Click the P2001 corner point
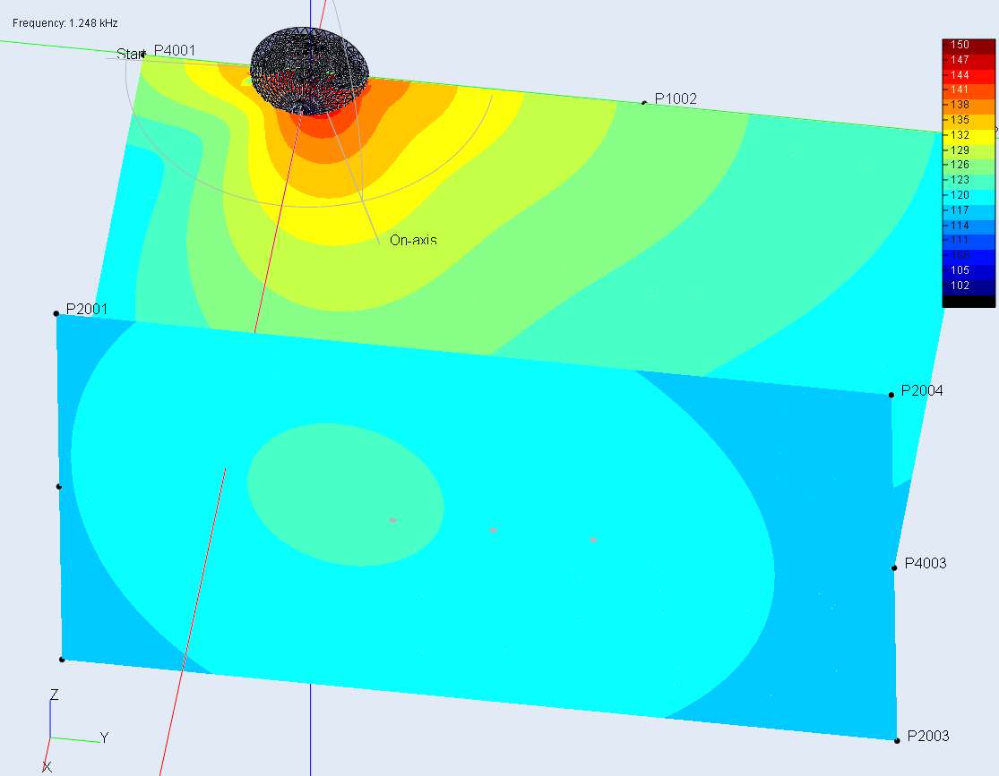 point(56,313)
